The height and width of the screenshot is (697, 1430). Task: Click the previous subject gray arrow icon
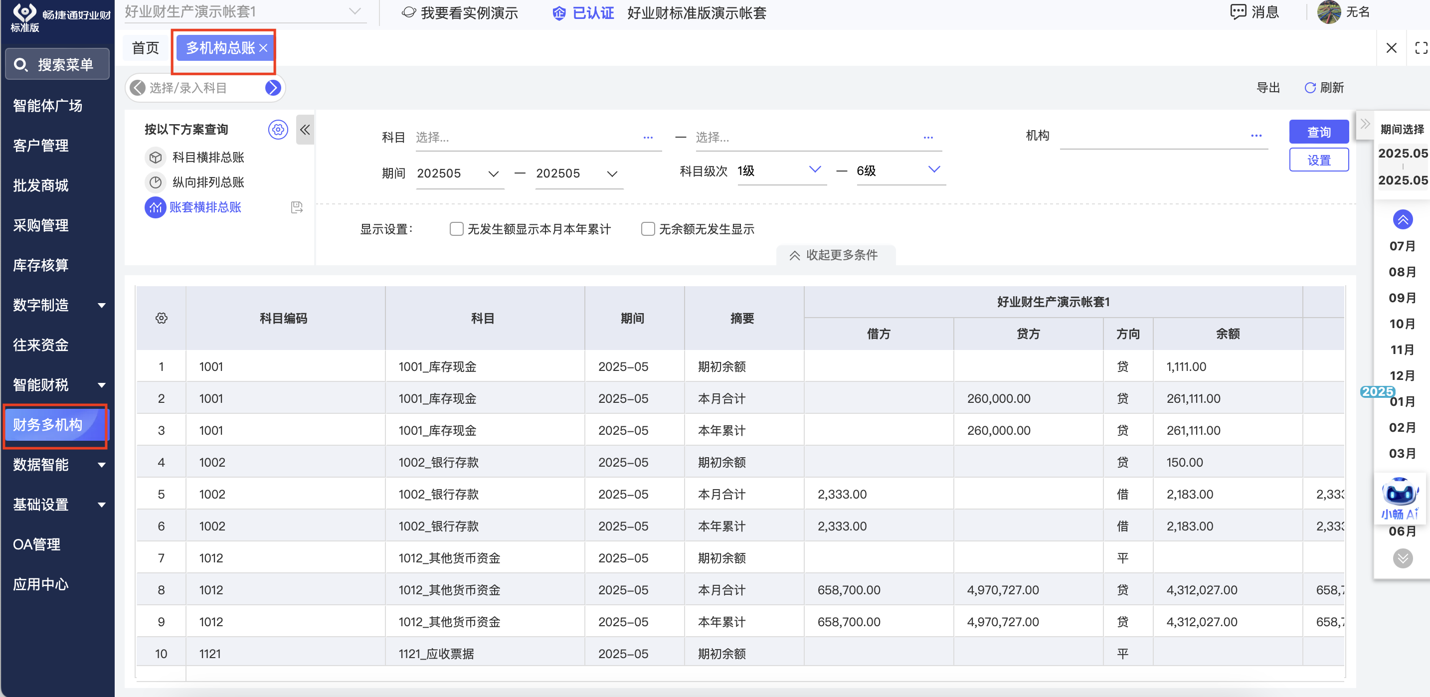click(x=137, y=88)
